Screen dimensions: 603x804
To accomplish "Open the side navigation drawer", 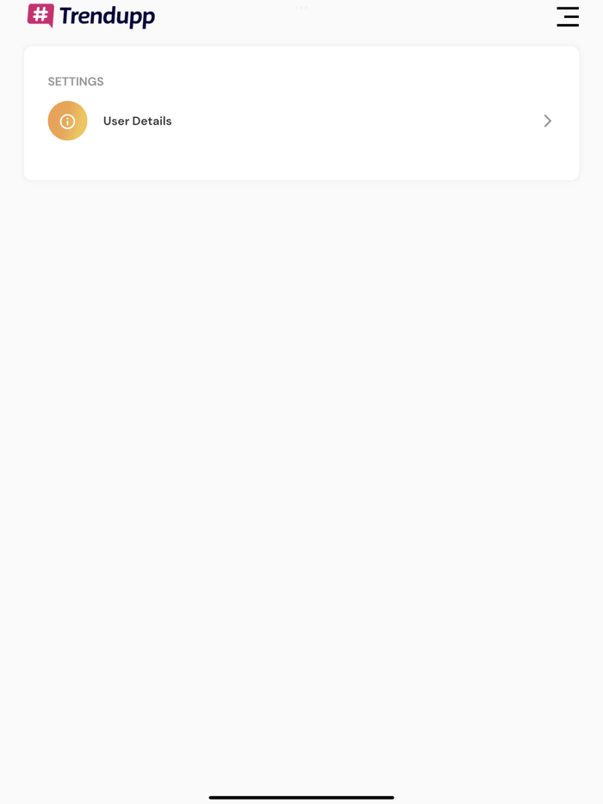I will coord(568,17).
